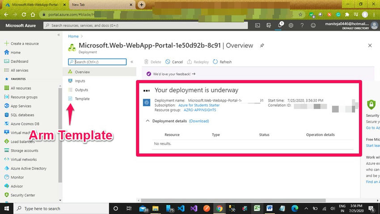380x214 pixels.
Task: Focus the global Azure search box
Action: click(x=146, y=25)
